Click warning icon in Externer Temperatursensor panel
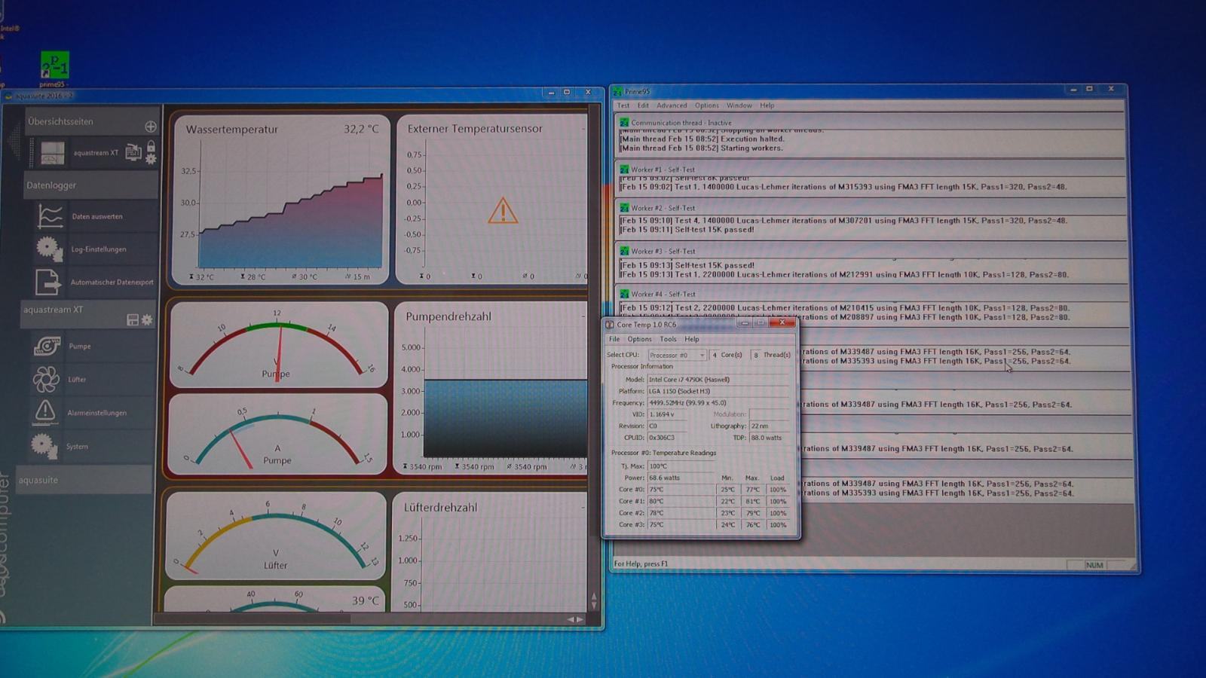Screen dimensions: 1206x678 [x=503, y=211]
